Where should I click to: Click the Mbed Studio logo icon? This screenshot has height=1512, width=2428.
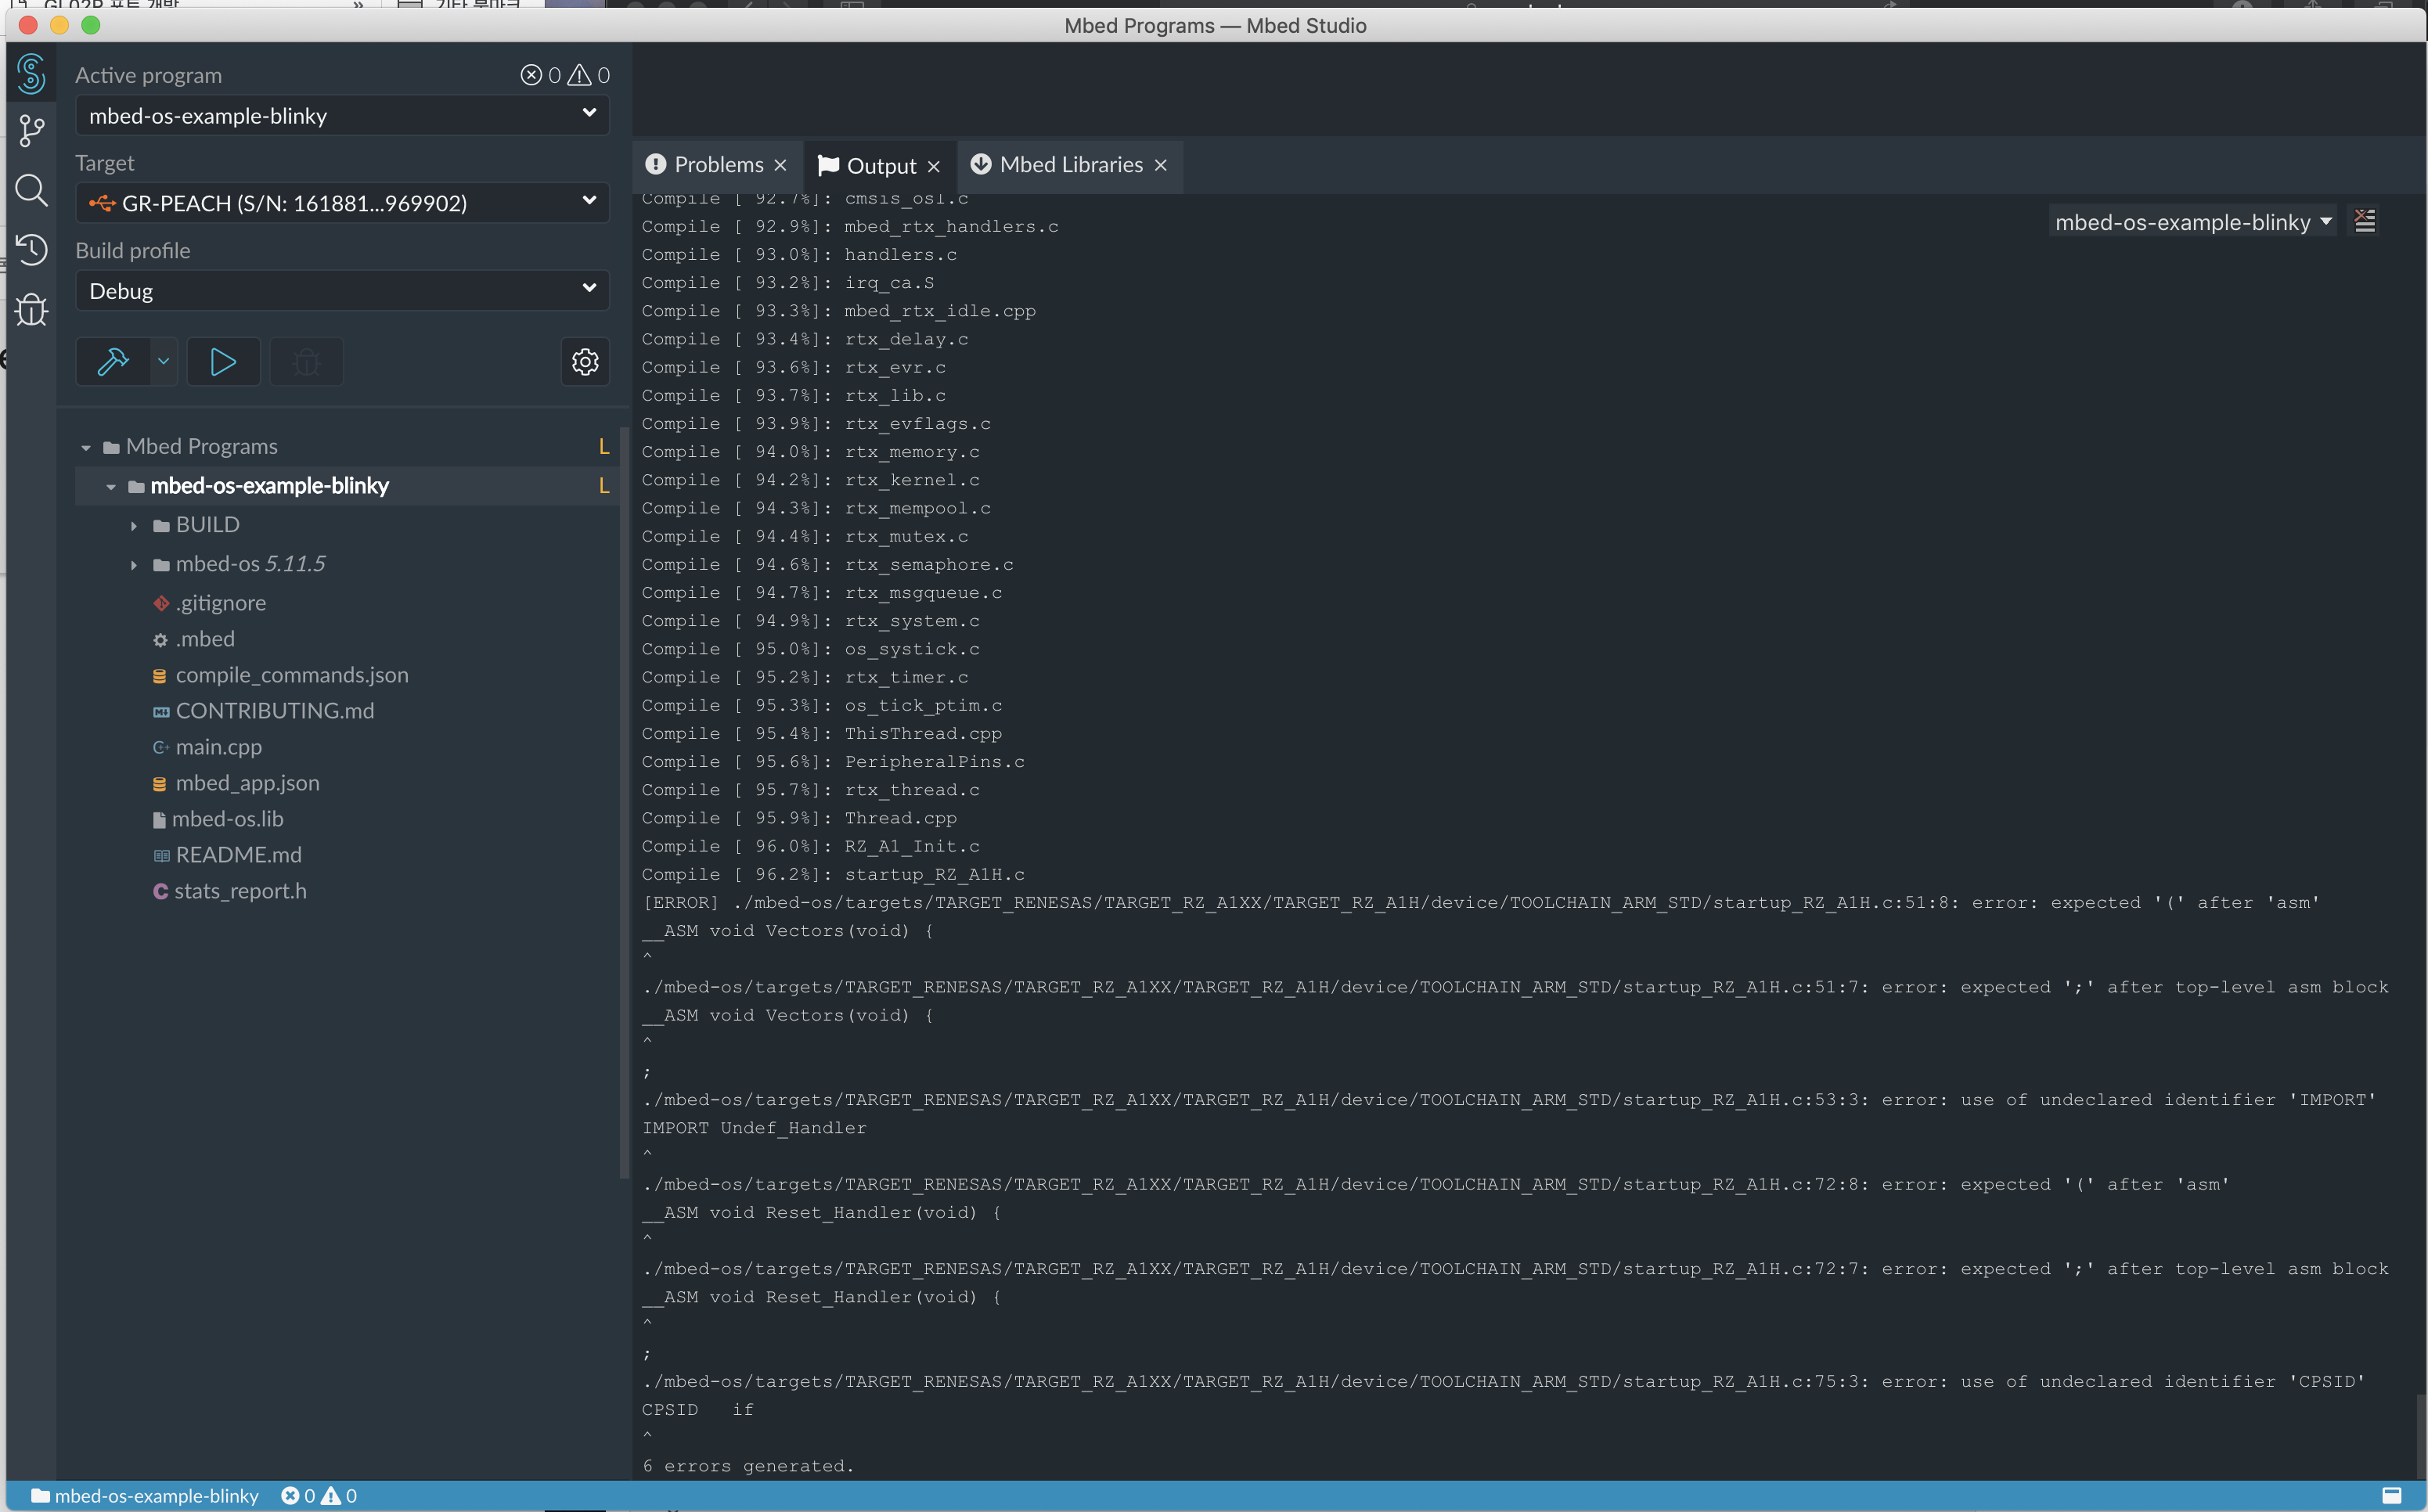click(32, 73)
